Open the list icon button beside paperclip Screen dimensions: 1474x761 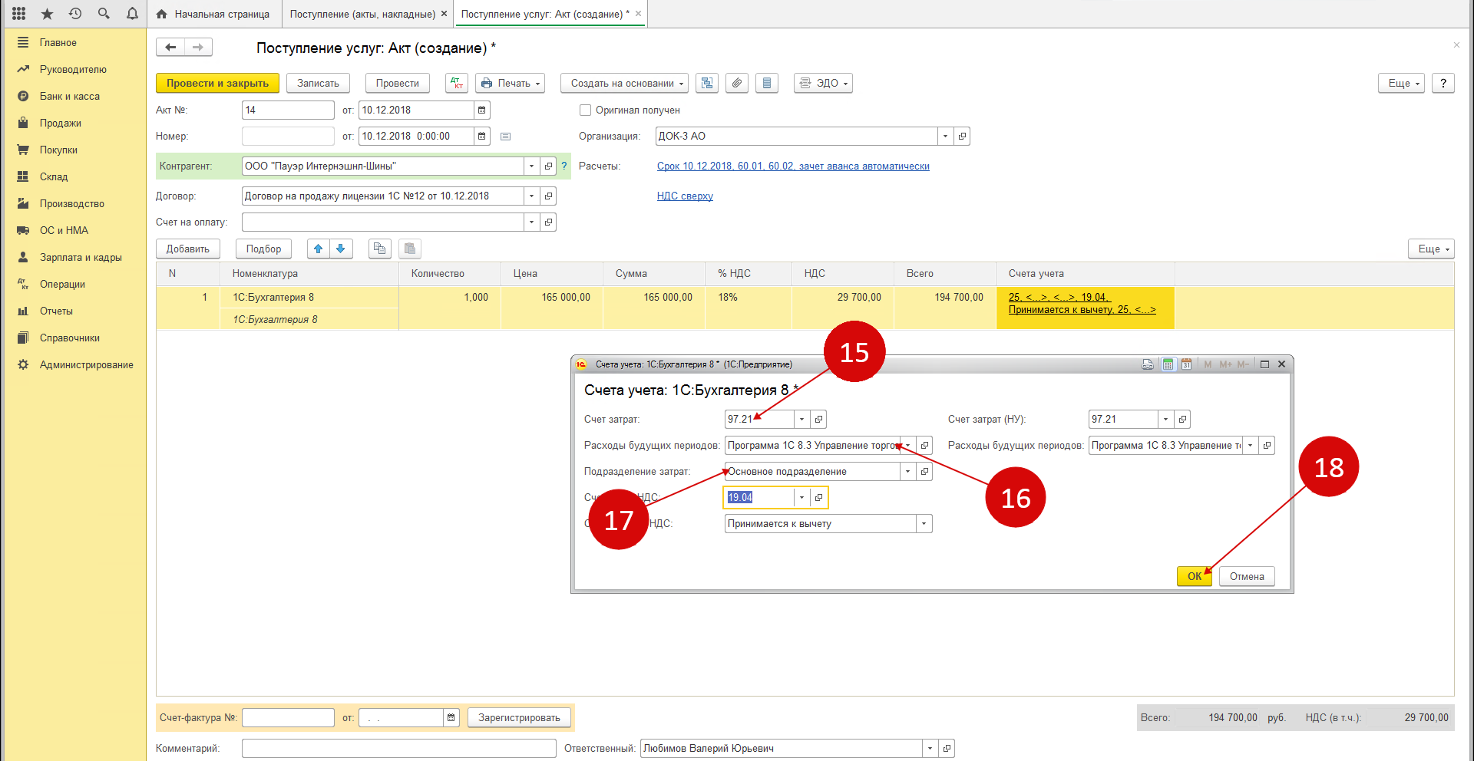767,83
